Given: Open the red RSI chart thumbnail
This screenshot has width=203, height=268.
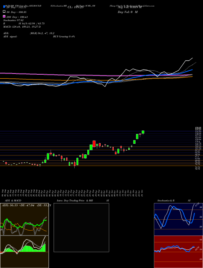Looking at the screenshot, I should 178,252.
